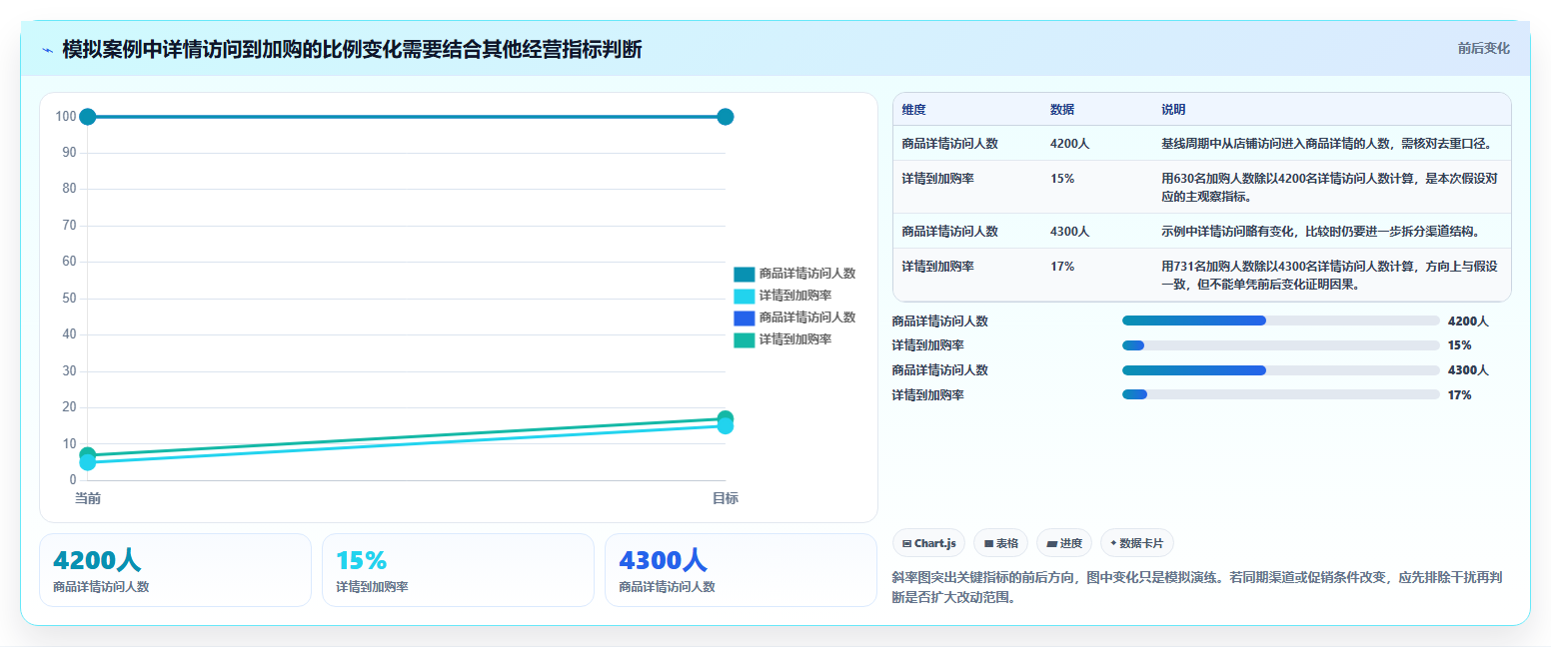Click the 50 tick on the chart y-axis
Image resolution: width=1551 pixels, height=647 pixels.
tap(69, 298)
